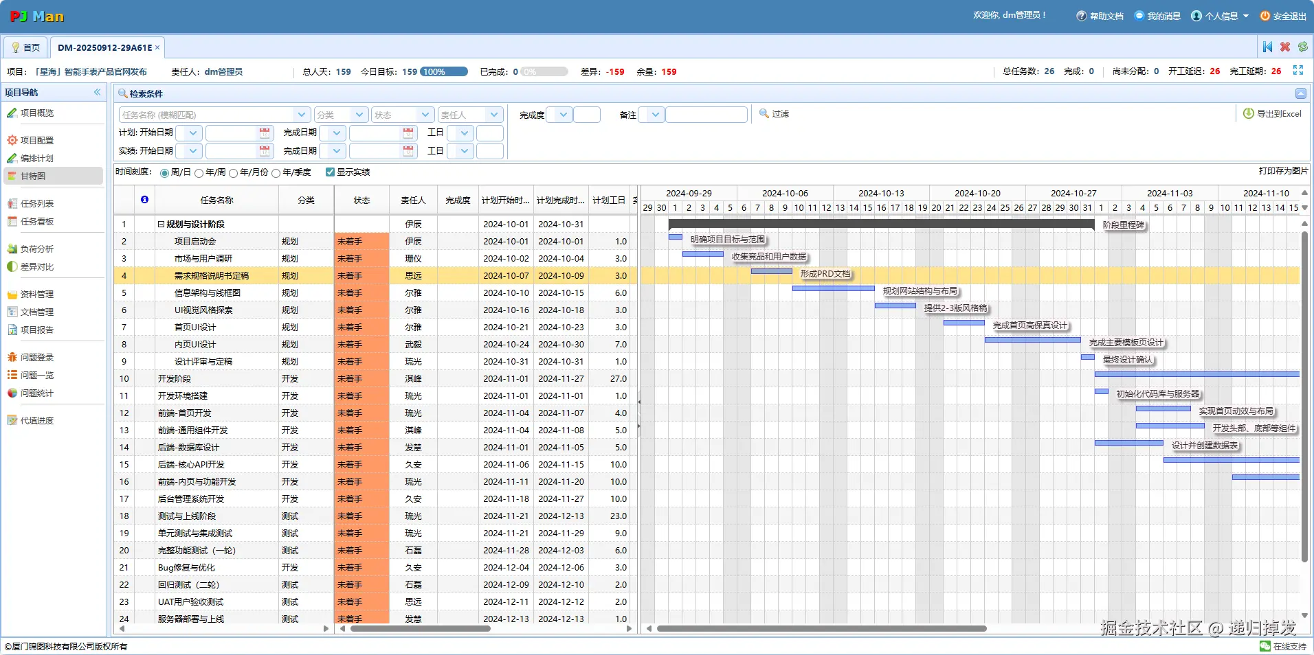Open 问题统计 via its pie chart icon

point(12,393)
